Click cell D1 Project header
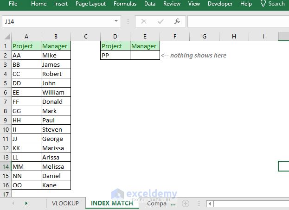Image resolution: width=289 pixels, height=210 pixels. click(x=115, y=46)
